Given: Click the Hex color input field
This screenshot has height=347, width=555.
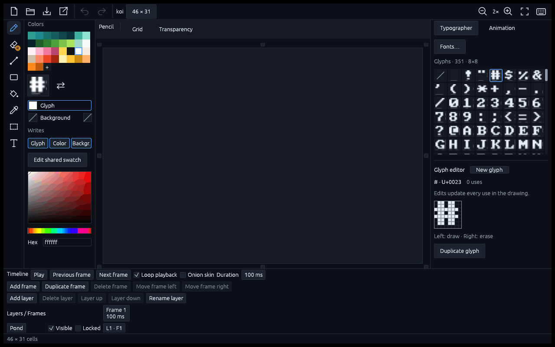Looking at the screenshot, I should (67, 242).
